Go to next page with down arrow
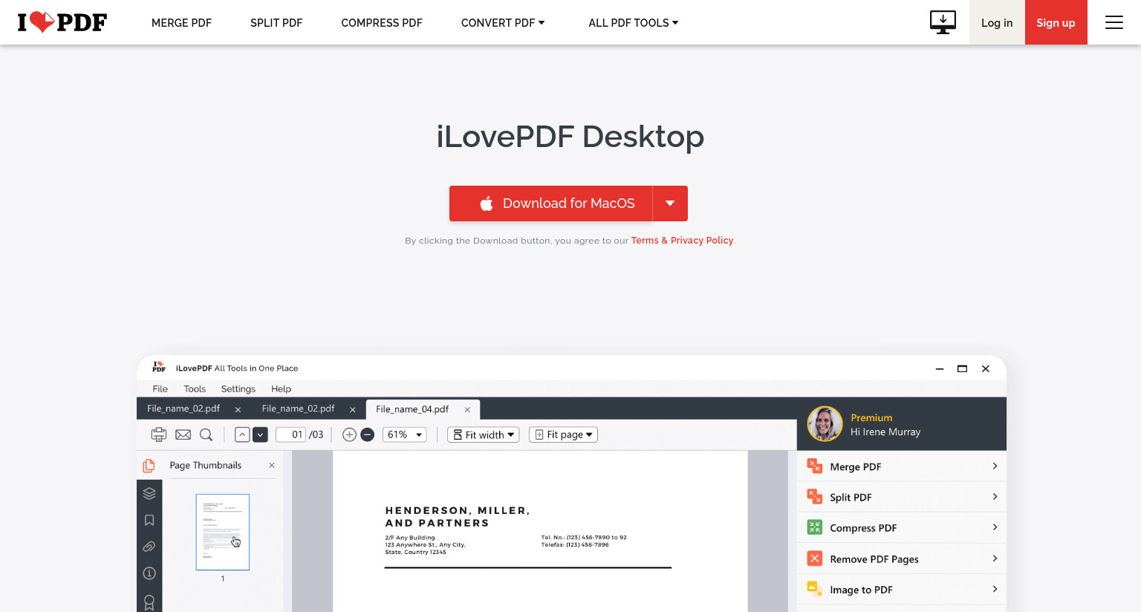The width and height of the screenshot is (1141, 612). coord(260,434)
